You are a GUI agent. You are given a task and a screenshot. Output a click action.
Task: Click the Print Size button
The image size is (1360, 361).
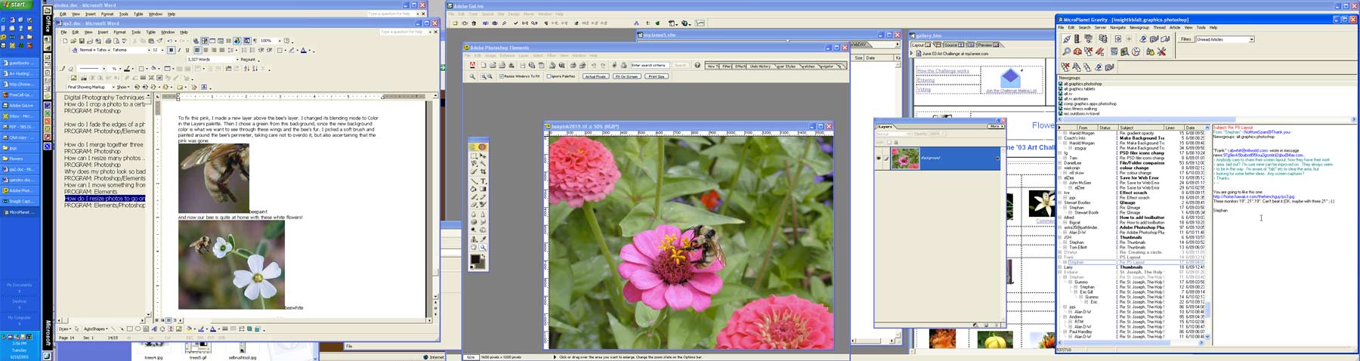click(657, 76)
